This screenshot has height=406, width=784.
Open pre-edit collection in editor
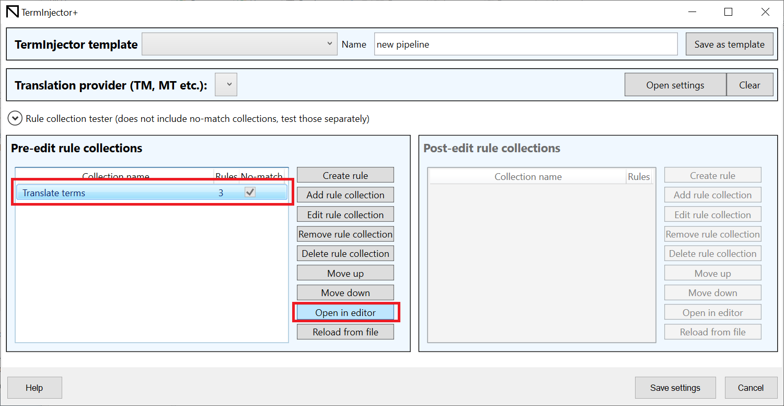[x=345, y=313]
